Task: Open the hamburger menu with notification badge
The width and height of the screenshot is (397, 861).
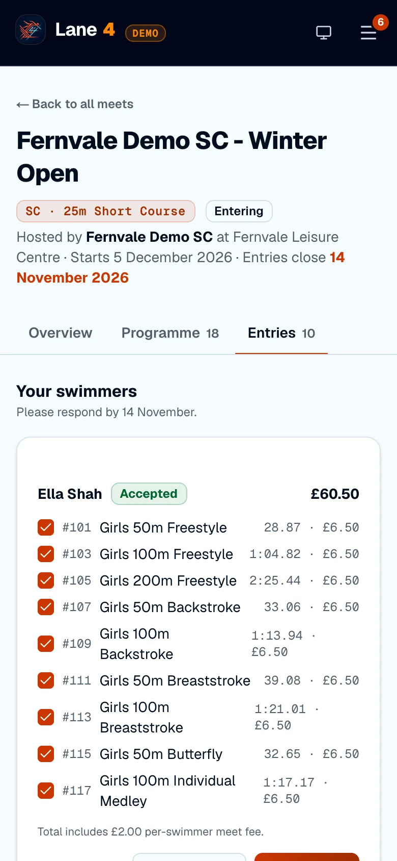Action: pos(368,33)
